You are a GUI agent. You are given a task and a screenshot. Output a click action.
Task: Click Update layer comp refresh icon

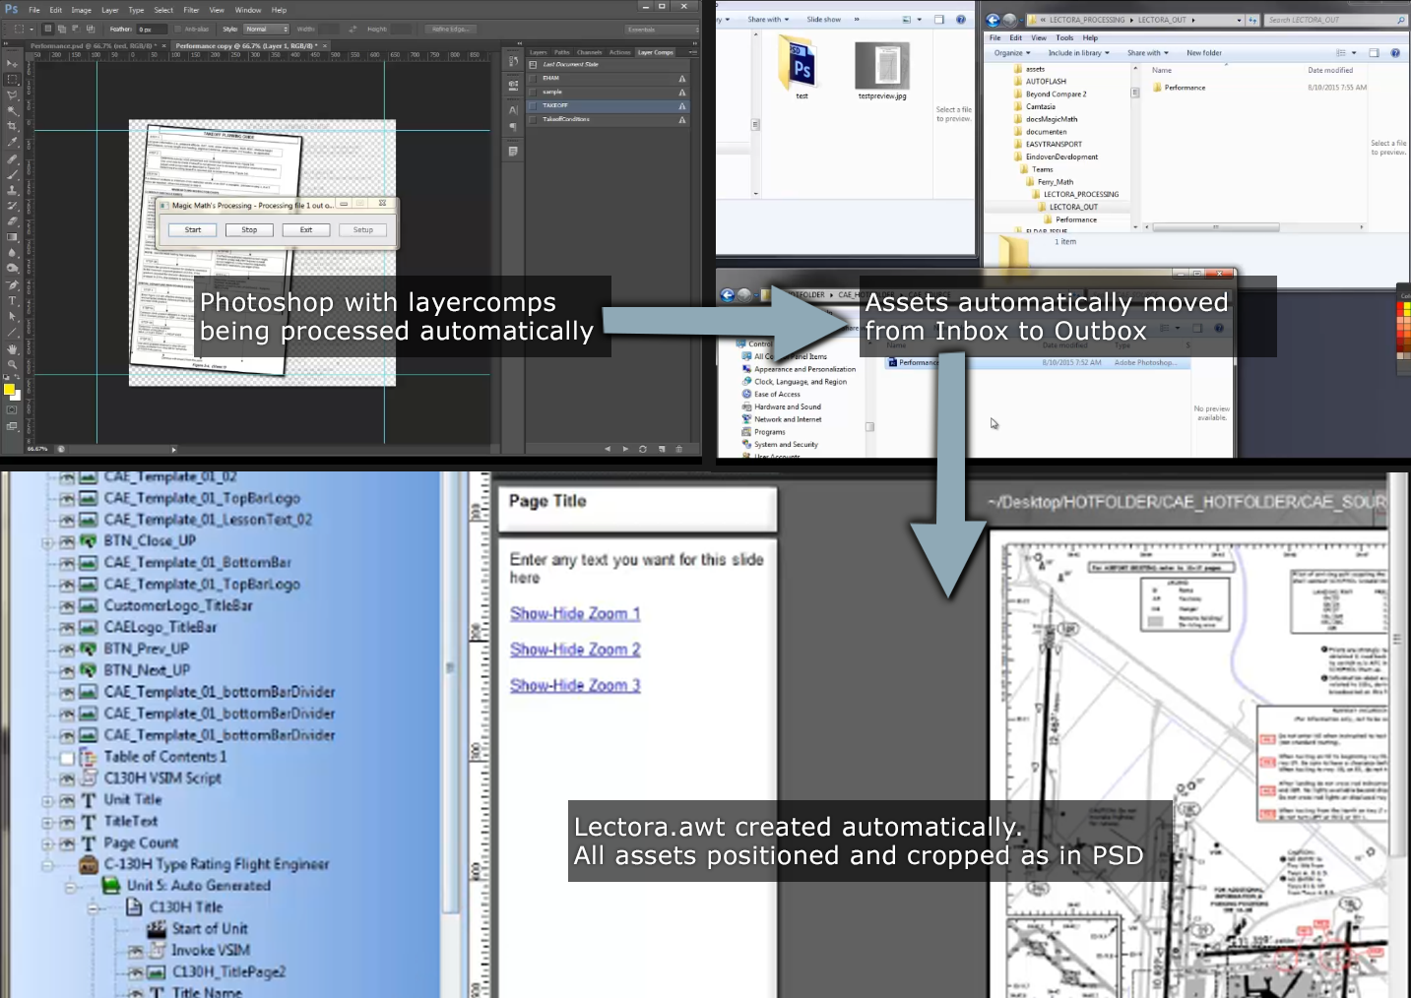click(643, 449)
